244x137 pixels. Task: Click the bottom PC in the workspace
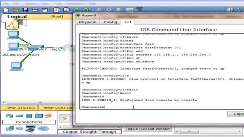[x=16, y=67]
